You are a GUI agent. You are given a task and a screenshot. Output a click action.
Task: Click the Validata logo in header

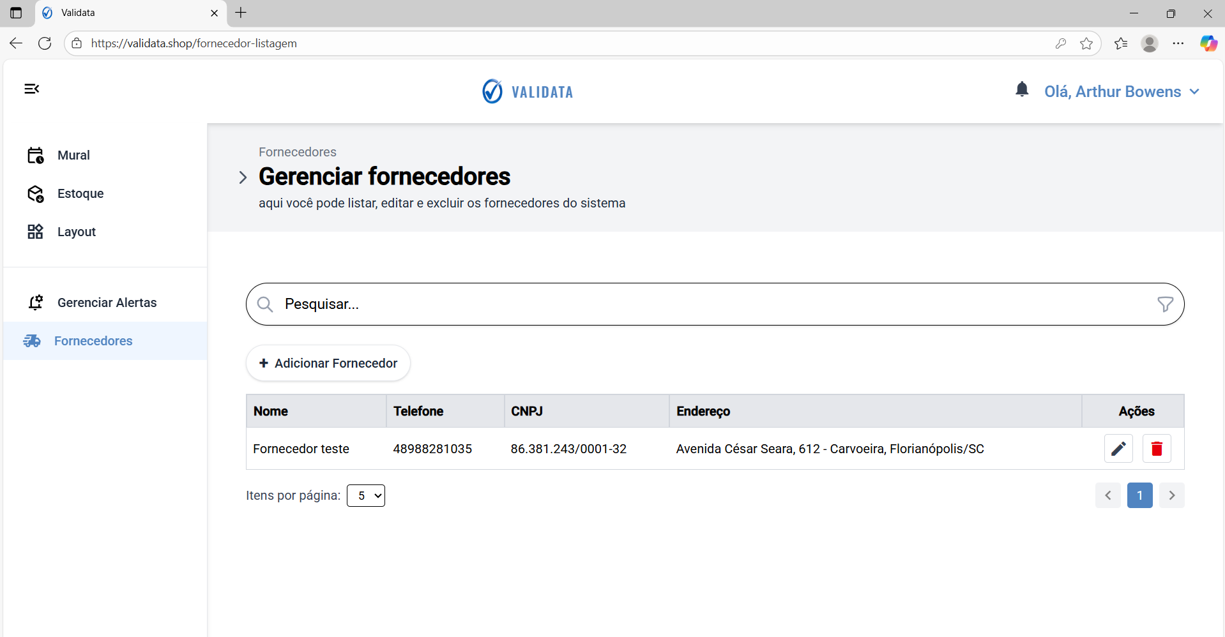pos(528,92)
